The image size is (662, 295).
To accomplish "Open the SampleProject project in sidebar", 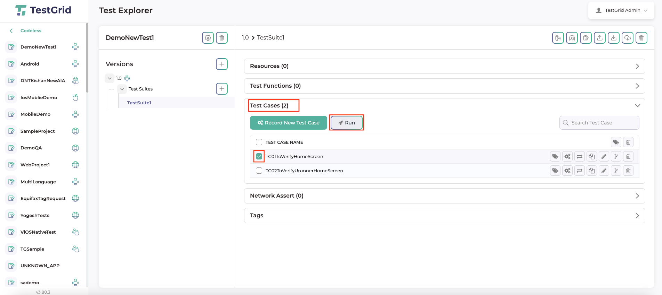I will click(x=38, y=131).
